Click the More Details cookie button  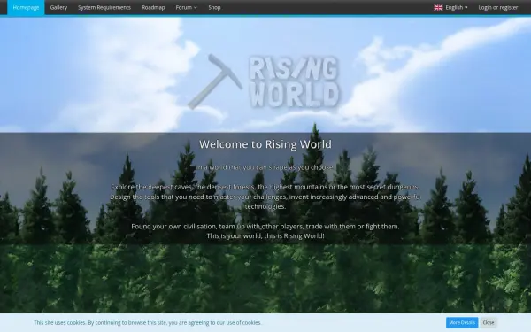462,322
